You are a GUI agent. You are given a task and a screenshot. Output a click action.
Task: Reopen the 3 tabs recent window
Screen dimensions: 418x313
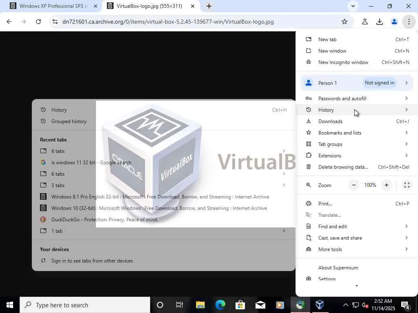click(x=163, y=185)
